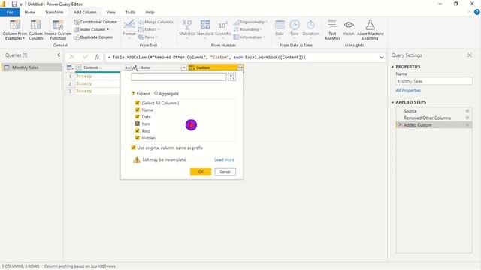This screenshot has width=481, height=270.
Task: Open Rounding dropdown
Action: click(x=261, y=30)
